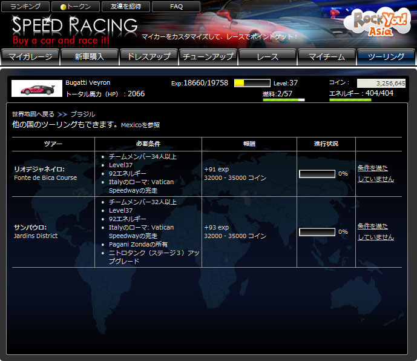Click the yellow token coin icon
Image resolution: width=417 pixels, height=361 pixels.
[x=64, y=7]
